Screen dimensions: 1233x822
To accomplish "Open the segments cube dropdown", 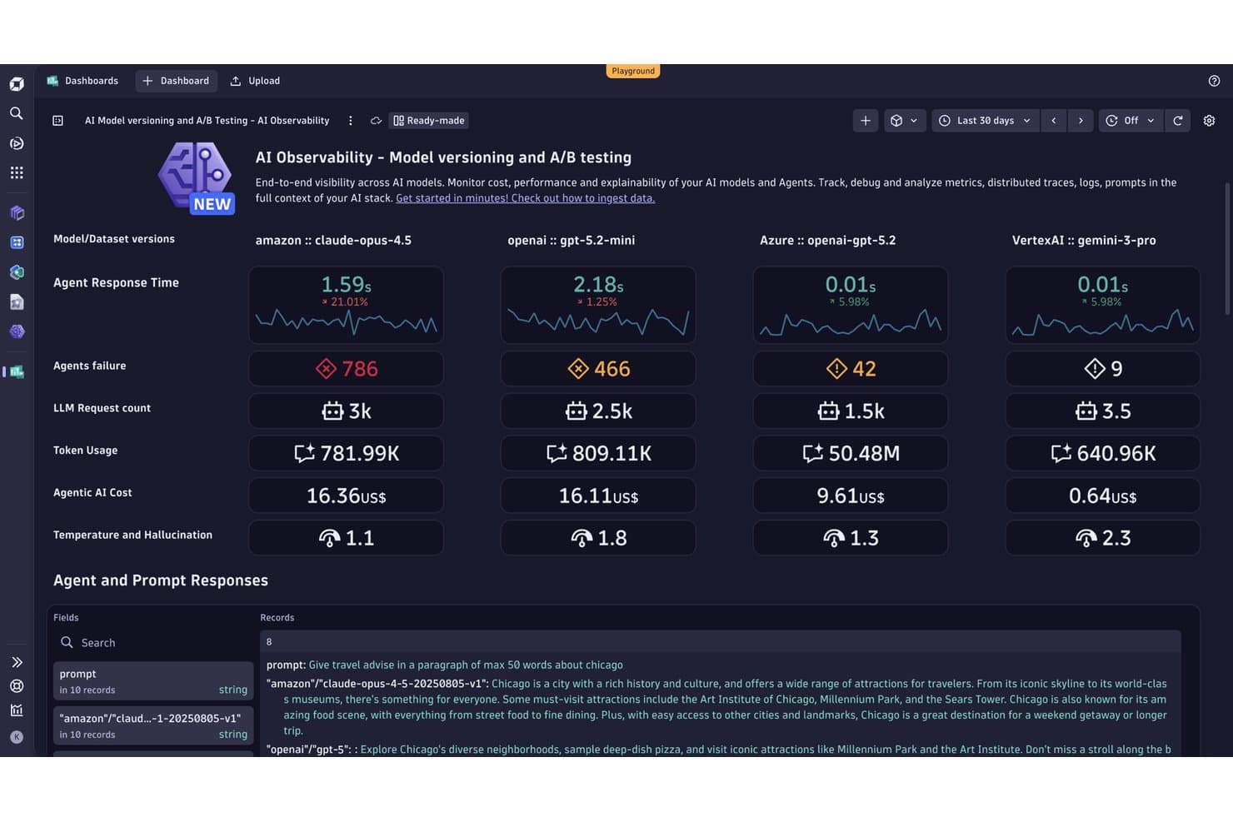I will click(904, 121).
